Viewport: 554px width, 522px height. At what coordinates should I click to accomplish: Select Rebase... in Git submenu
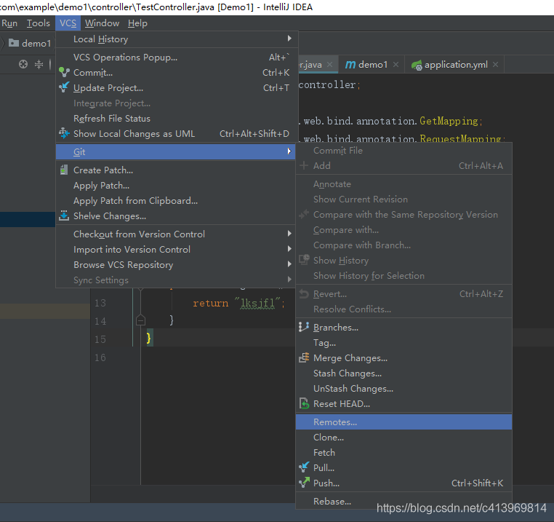click(x=404, y=501)
